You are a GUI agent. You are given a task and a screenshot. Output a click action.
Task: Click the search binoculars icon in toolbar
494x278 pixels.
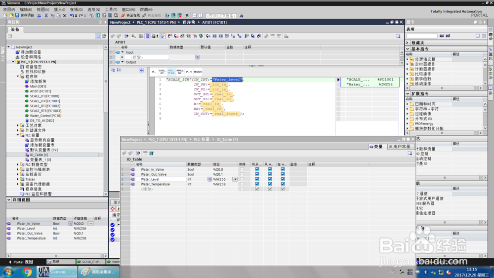click(242, 15)
